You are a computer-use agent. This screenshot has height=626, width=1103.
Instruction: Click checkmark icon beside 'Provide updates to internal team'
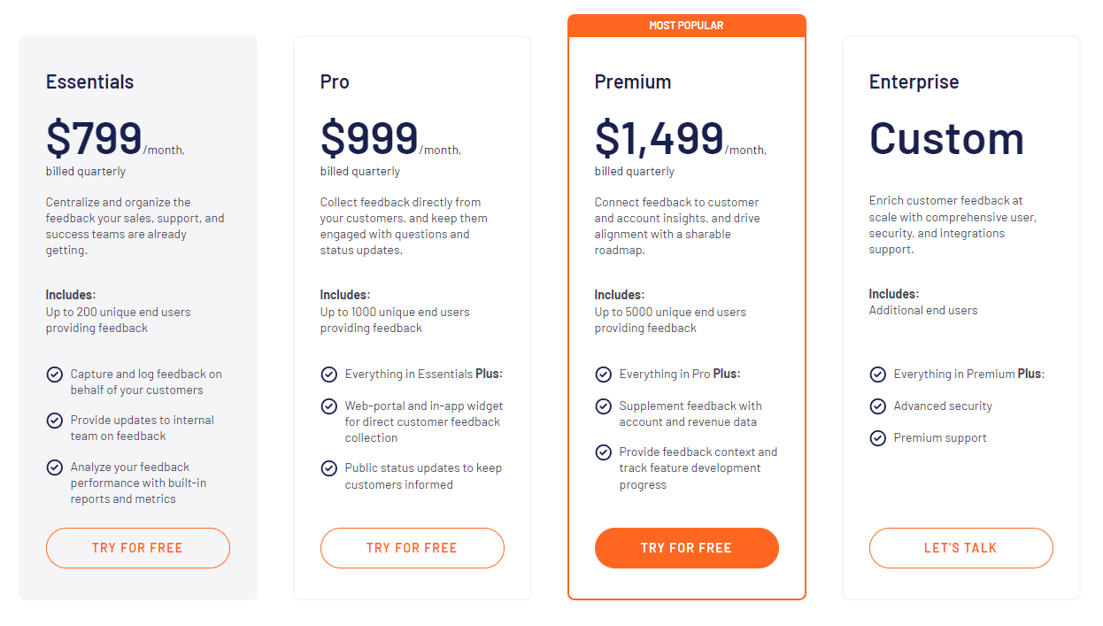[54, 421]
